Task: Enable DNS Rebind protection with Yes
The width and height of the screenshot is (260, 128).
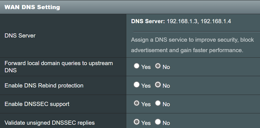Action: pos(136,85)
